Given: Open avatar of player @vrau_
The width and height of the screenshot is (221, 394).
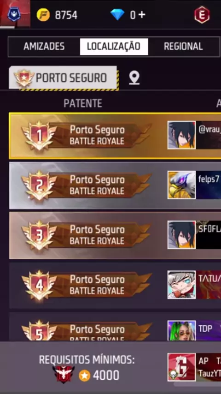Looking at the screenshot, I should point(181,135).
